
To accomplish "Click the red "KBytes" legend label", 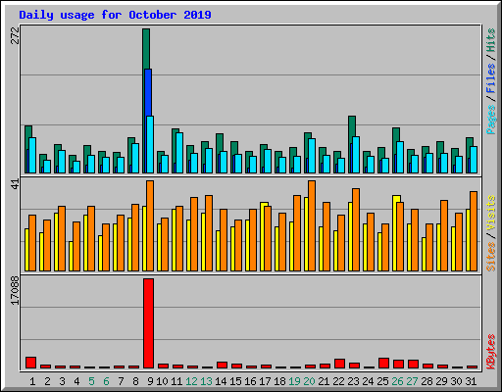I will 491,352.
